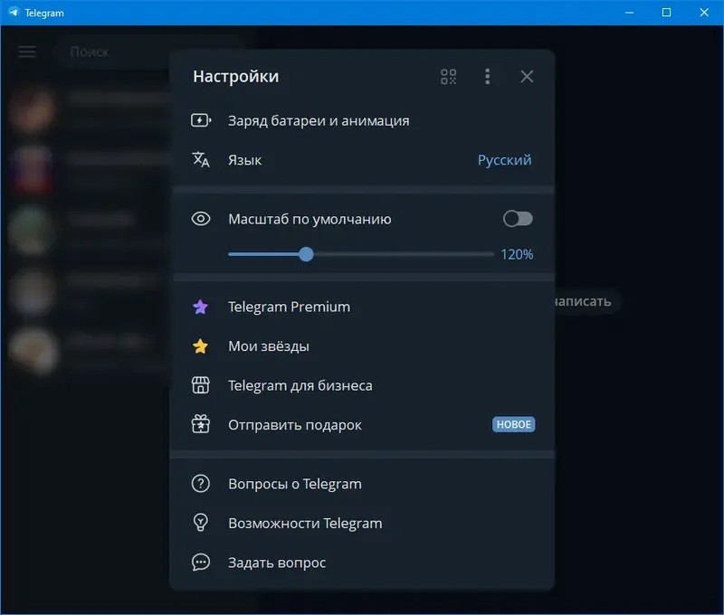Click the Telegram logo in the title bar
Viewport: 724px width, 615px height.
tap(14, 13)
